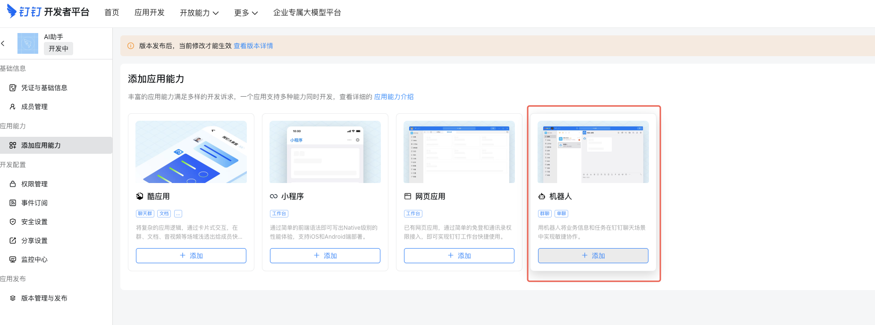875x325 pixels.
Task: Click 应用能力介绍 link
Action: 394,97
